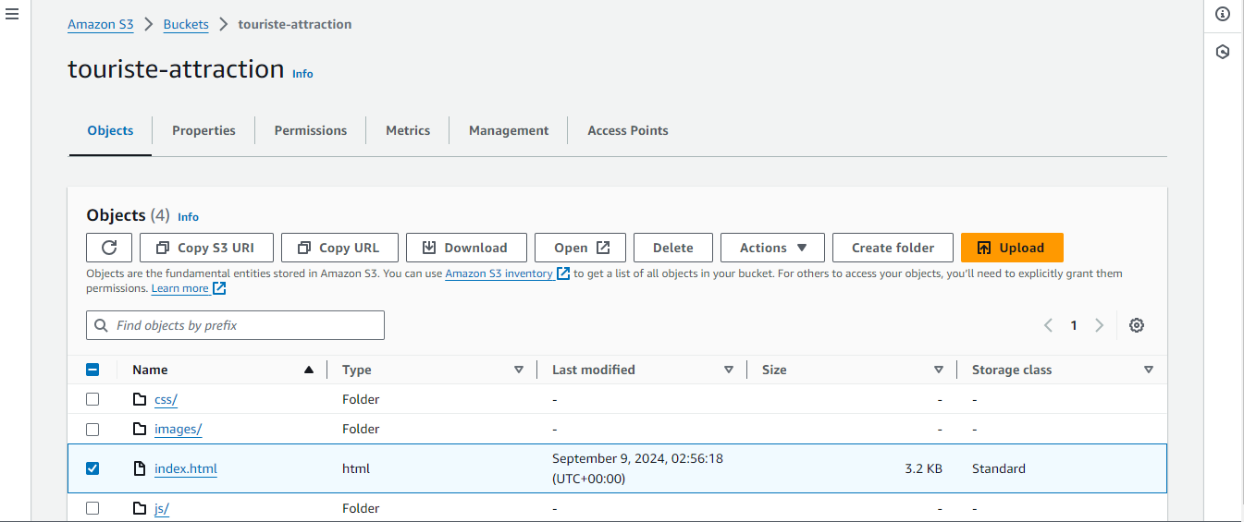The height and width of the screenshot is (522, 1244).
Task: Open the info panel icon at top right
Action: 1223,14
